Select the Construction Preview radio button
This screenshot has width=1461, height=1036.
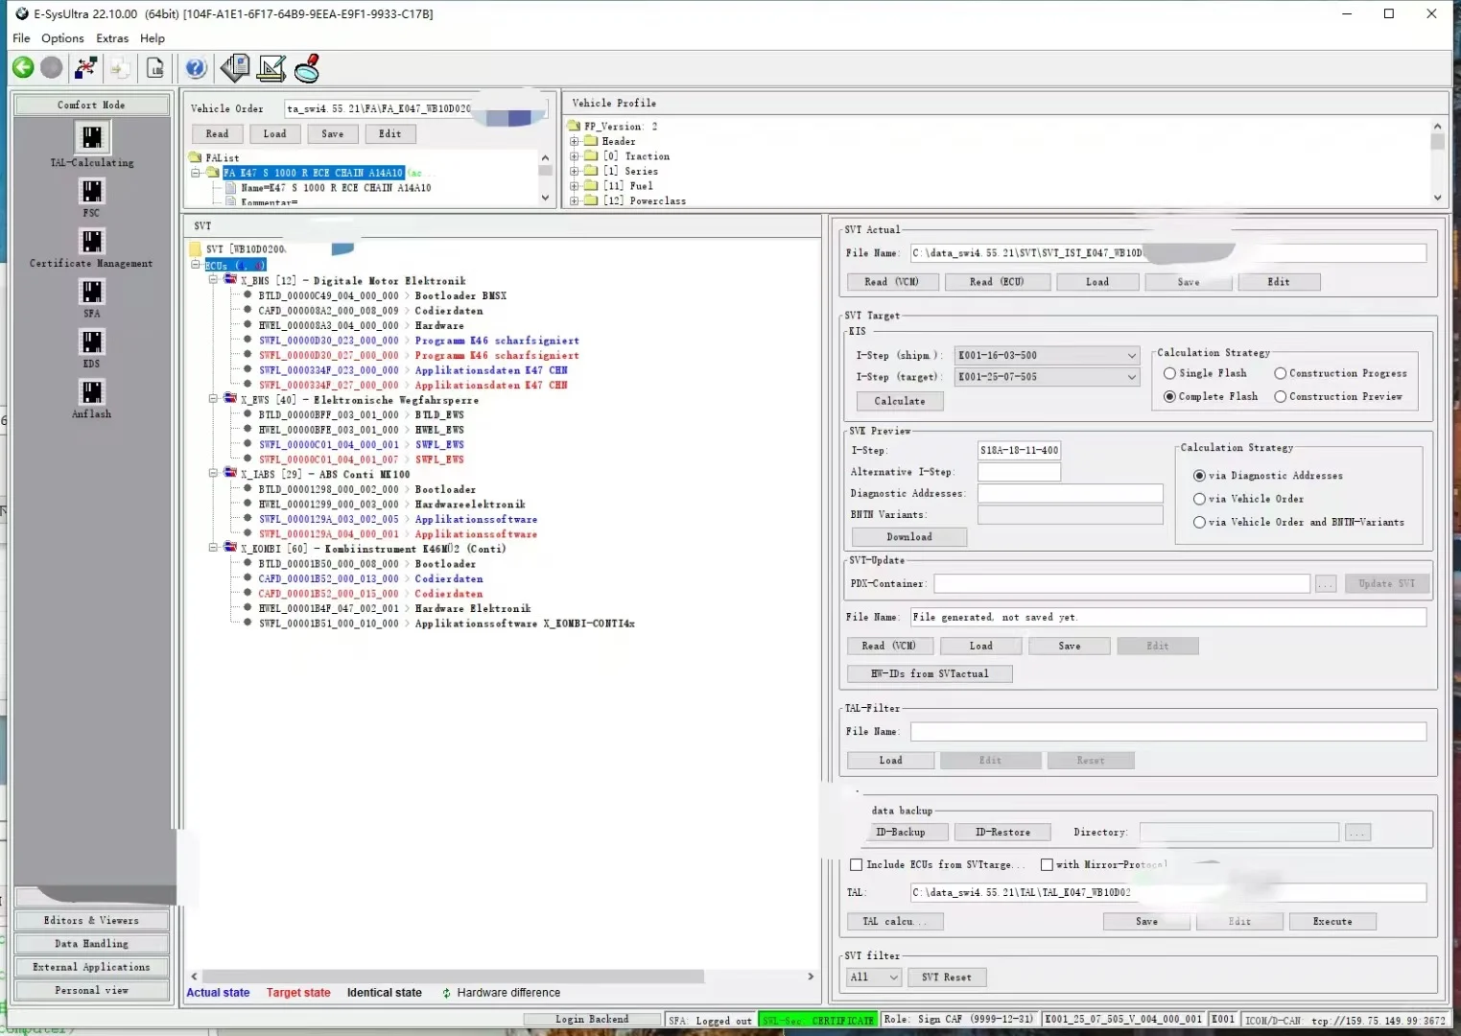point(1280,396)
